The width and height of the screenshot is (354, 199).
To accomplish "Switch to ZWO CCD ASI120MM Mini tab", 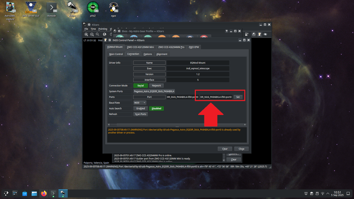I will (140, 47).
